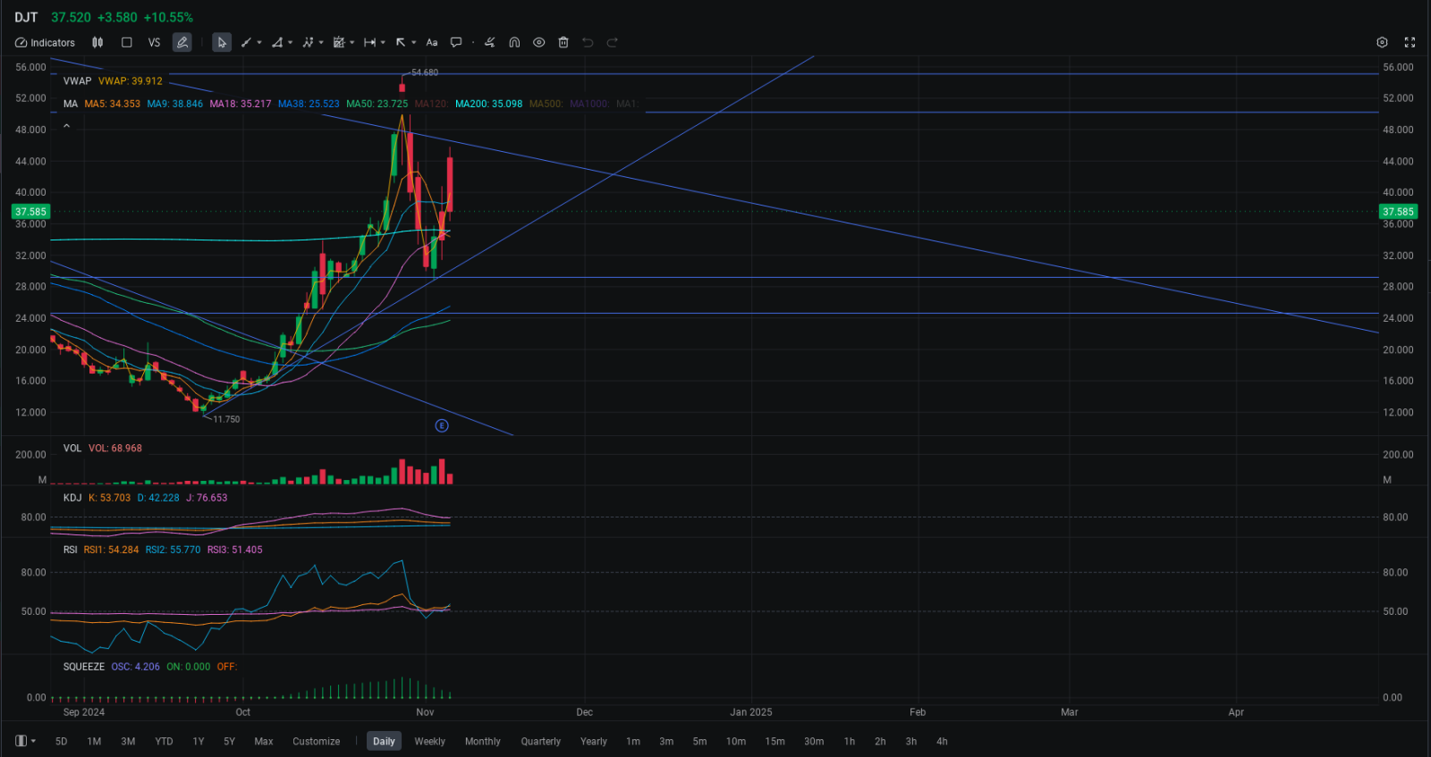Select the YTD range
This screenshot has height=757, width=1431.
[x=164, y=741]
